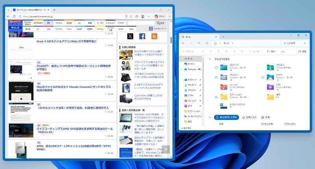The image size is (315, 169).
Task: Click the Copilot chat button in Edge
Action: click(160, 17)
